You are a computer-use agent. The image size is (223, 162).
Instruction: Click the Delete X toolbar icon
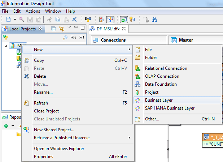tap(74, 20)
